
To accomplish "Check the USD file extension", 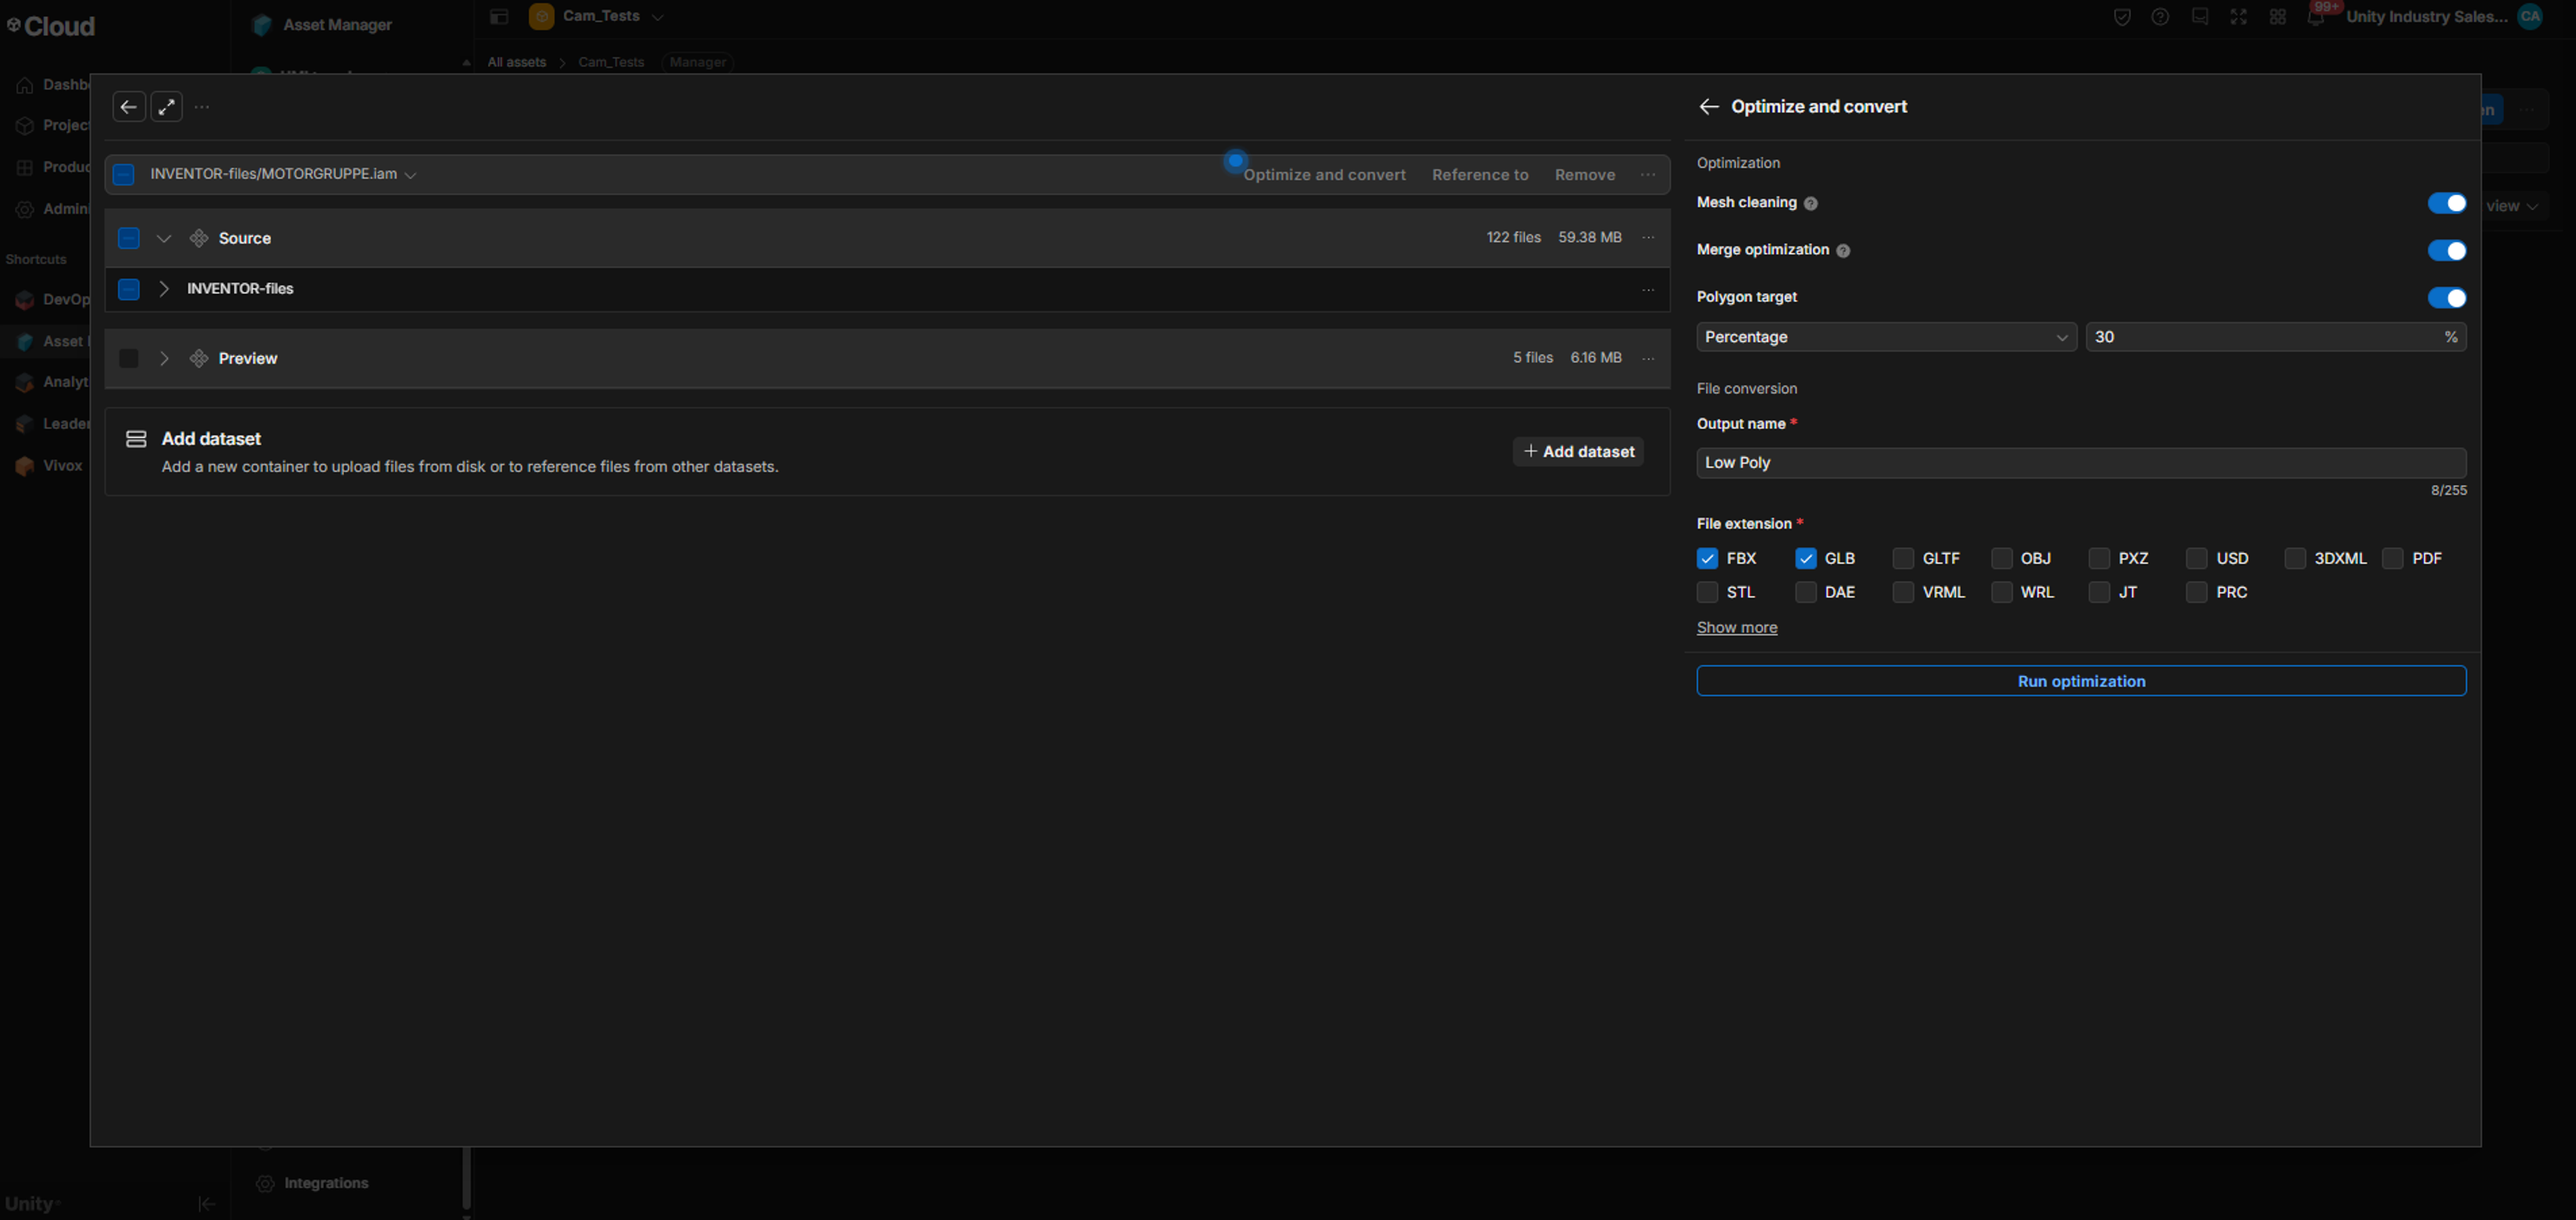I will point(2196,559).
